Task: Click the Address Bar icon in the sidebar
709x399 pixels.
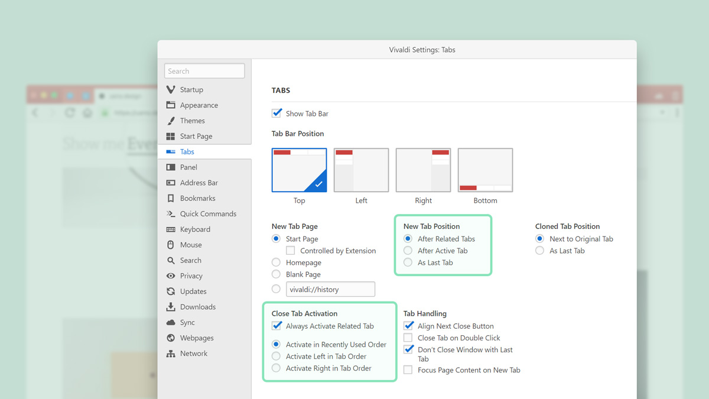Action: tap(171, 183)
